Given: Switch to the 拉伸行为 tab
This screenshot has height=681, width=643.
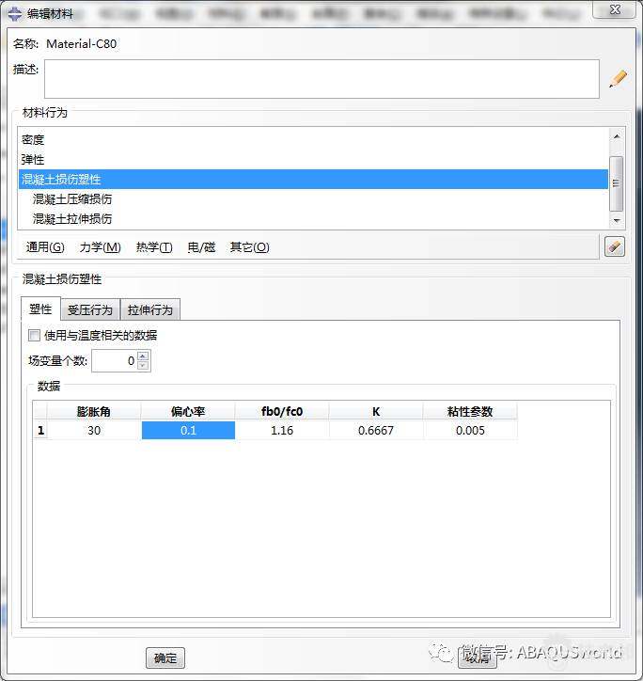Looking at the screenshot, I should [150, 310].
